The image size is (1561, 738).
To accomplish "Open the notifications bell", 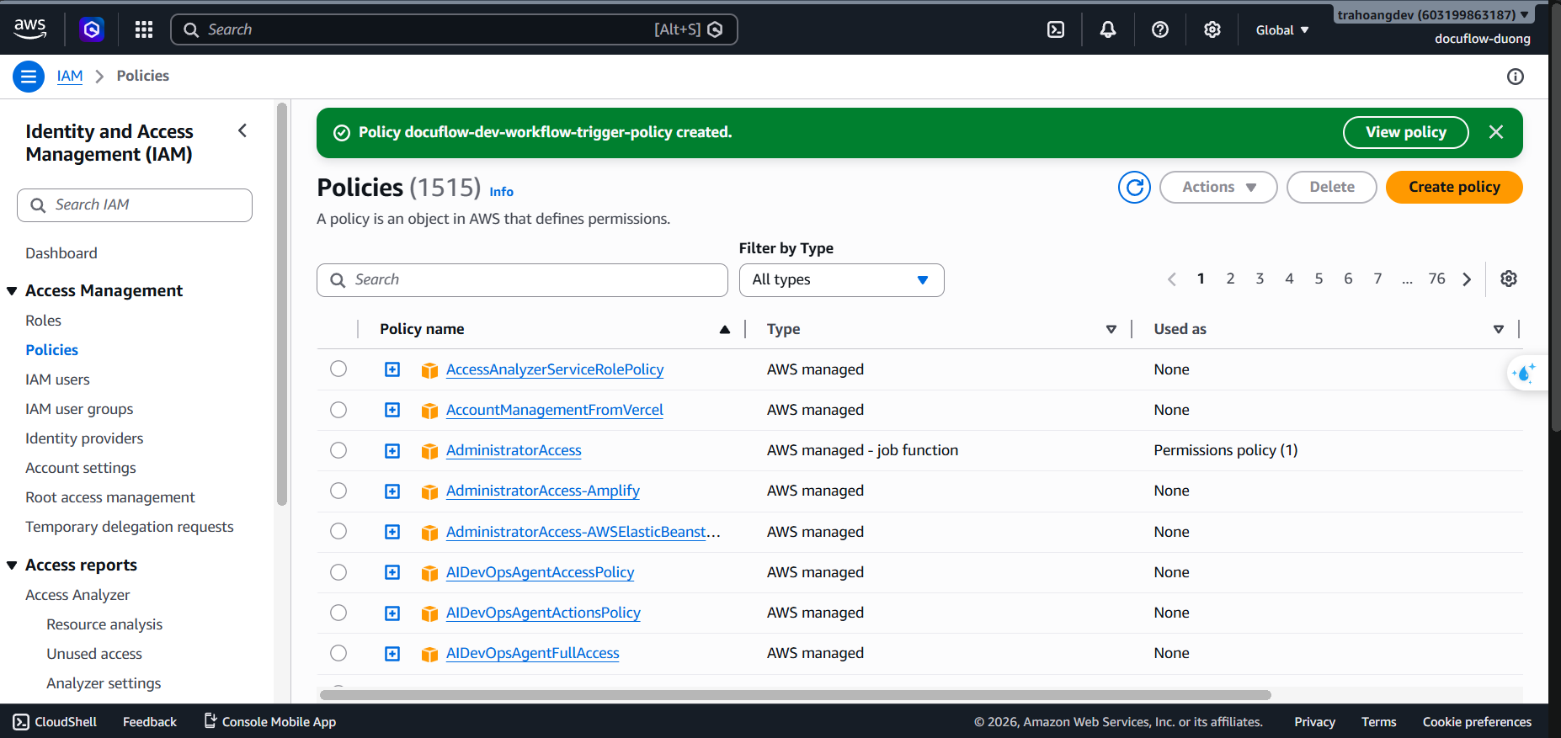I will tap(1108, 29).
